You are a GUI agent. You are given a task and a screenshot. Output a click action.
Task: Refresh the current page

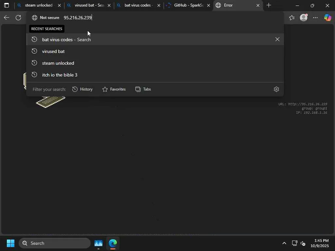[x=18, y=18]
